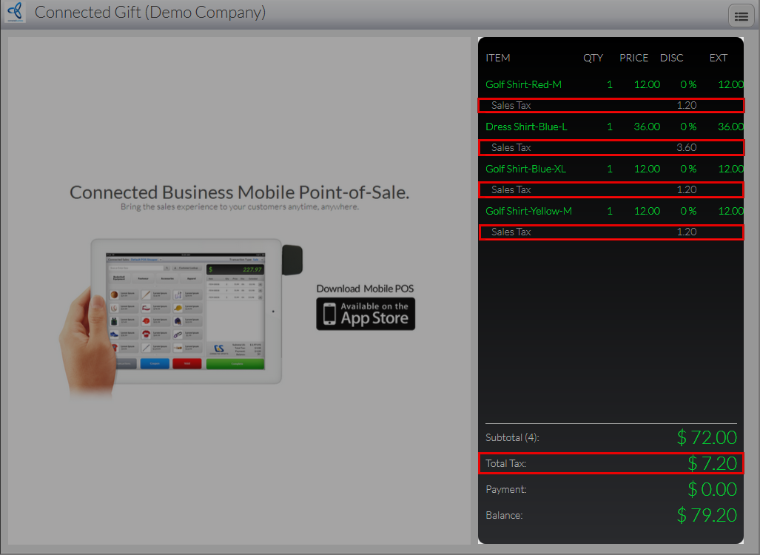Screen dimensions: 760x555
Task: Click the Payment $ 0.00 amount
Action: point(712,489)
